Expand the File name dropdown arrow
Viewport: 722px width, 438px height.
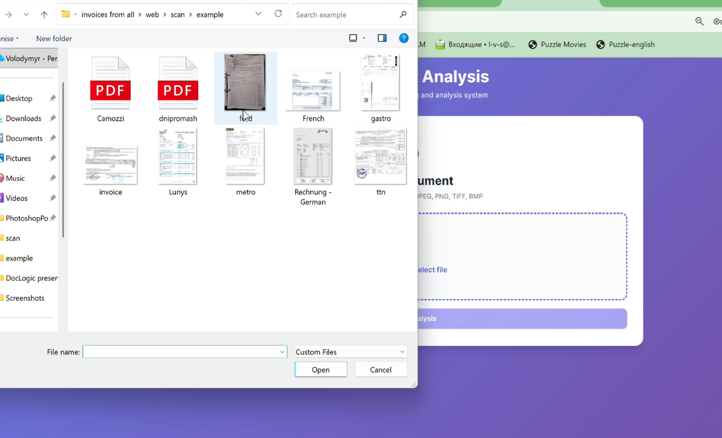[x=282, y=352]
